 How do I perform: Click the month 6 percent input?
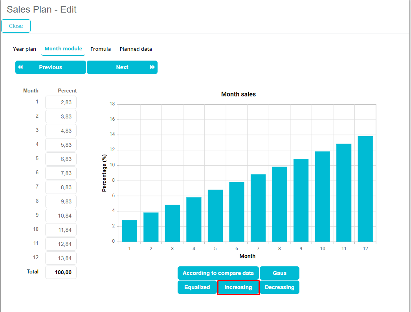click(61, 173)
